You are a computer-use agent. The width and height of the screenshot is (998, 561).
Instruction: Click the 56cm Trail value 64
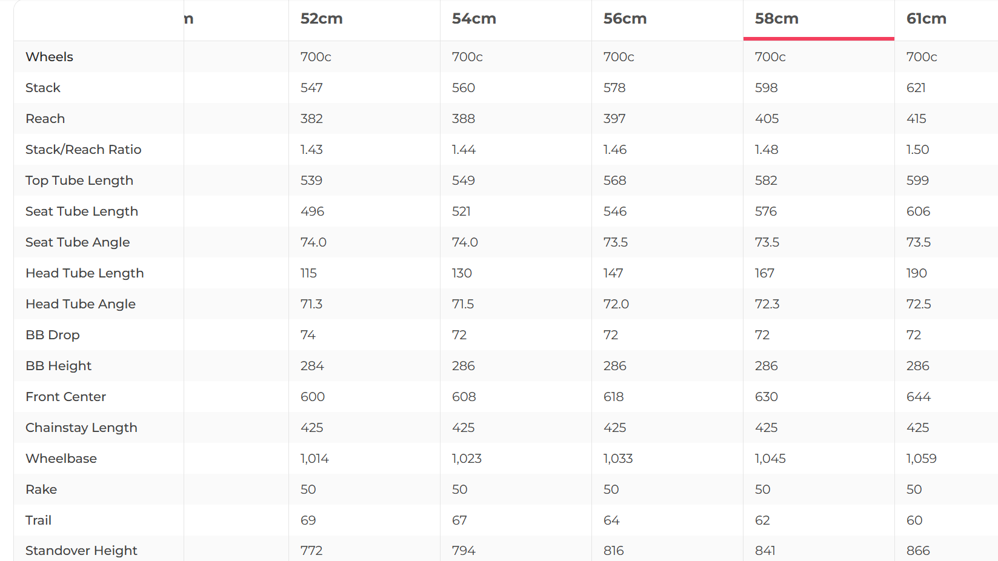611,520
